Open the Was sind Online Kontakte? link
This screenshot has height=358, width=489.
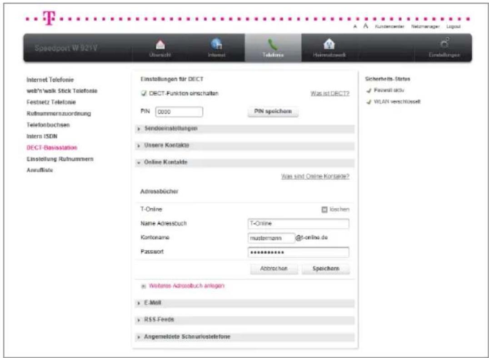[315, 176]
